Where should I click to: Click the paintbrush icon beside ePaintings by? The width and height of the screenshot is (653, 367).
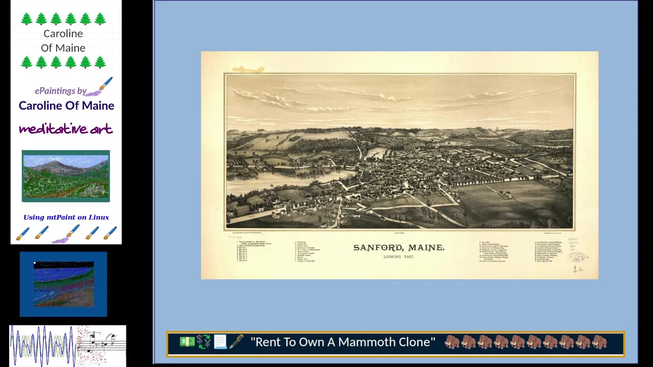(x=100, y=87)
